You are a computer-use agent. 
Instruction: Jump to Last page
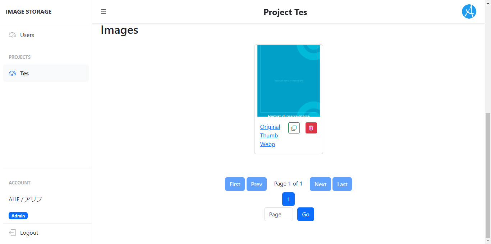(x=342, y=184)
